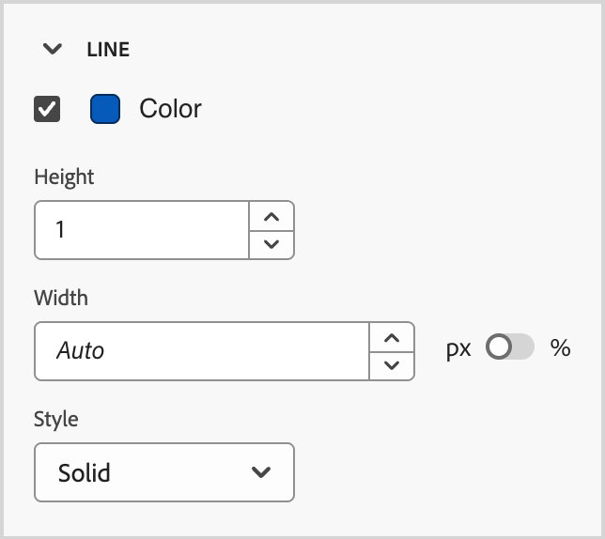Click the Height field label

tap(64, 177)
